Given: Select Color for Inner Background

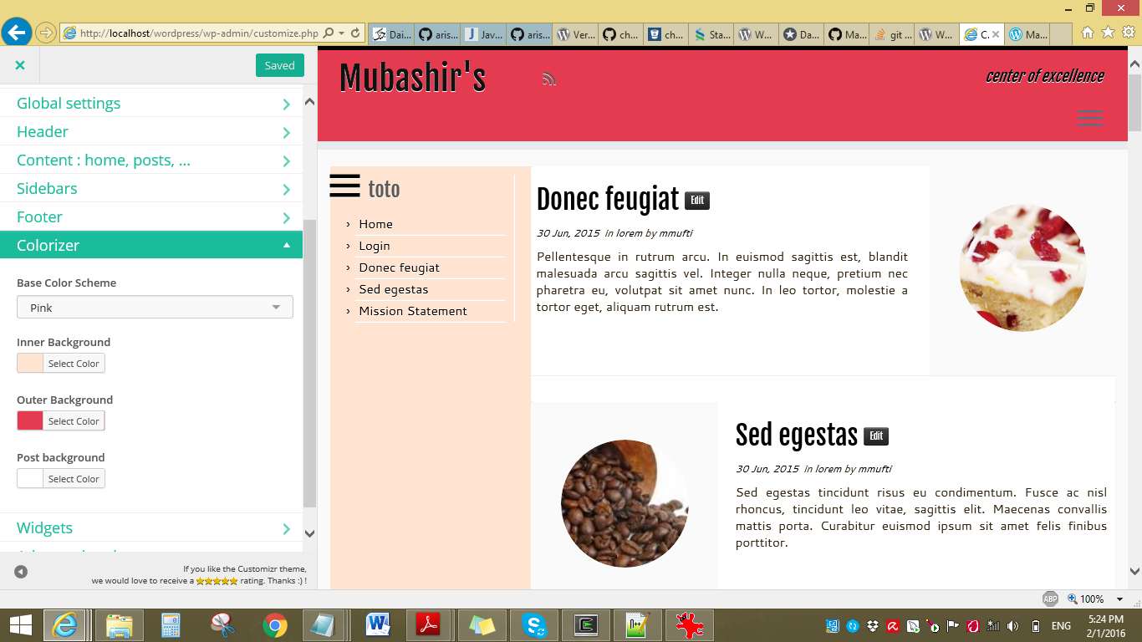Looking at the screenshot, I should (x=74, y=364).
